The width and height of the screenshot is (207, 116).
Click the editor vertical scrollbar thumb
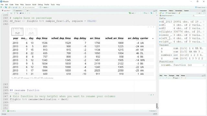pos(157,105)
